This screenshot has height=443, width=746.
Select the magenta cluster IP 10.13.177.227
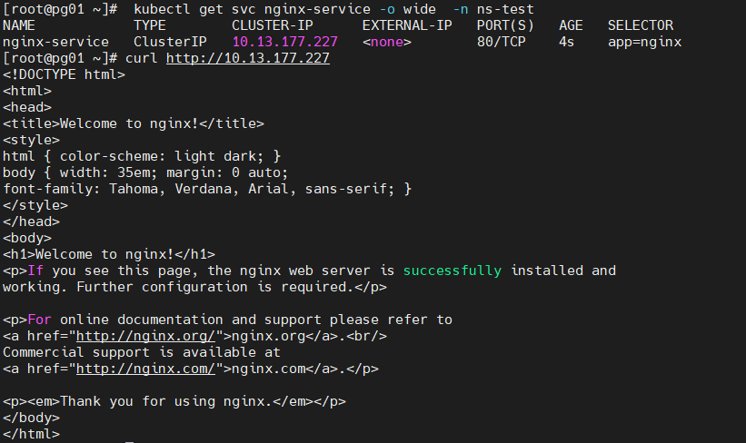point(284,42)
